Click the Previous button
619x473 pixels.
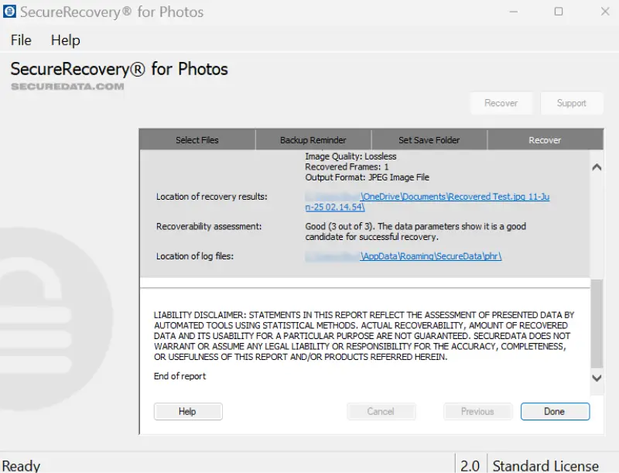[x=477, y=411]
